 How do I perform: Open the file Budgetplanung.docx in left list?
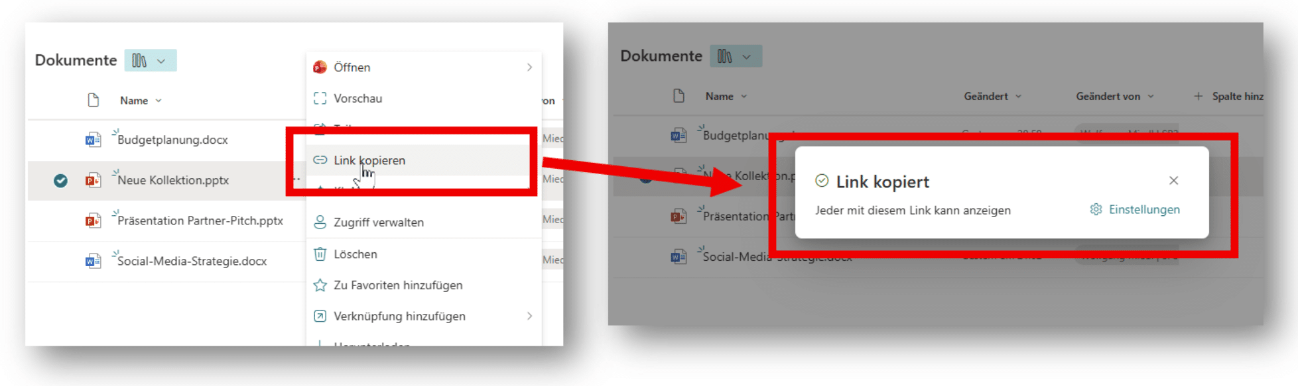coord(172,140)
